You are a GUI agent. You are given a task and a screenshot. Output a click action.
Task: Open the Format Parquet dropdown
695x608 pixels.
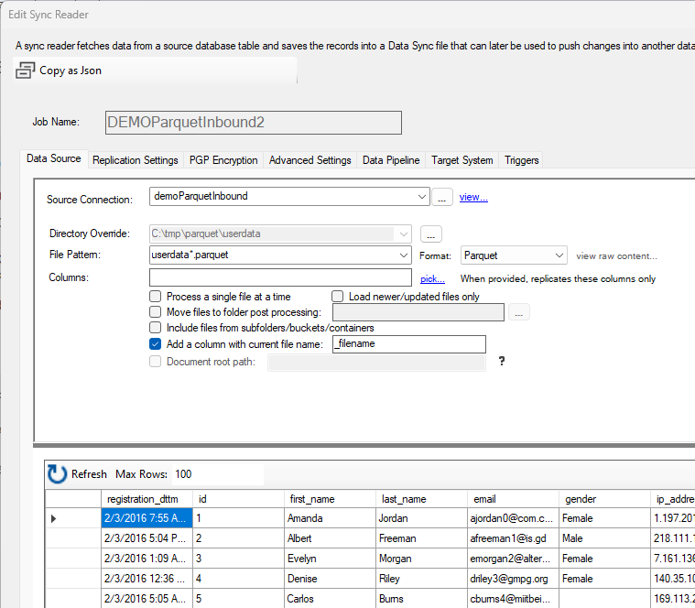pos(559,255)
